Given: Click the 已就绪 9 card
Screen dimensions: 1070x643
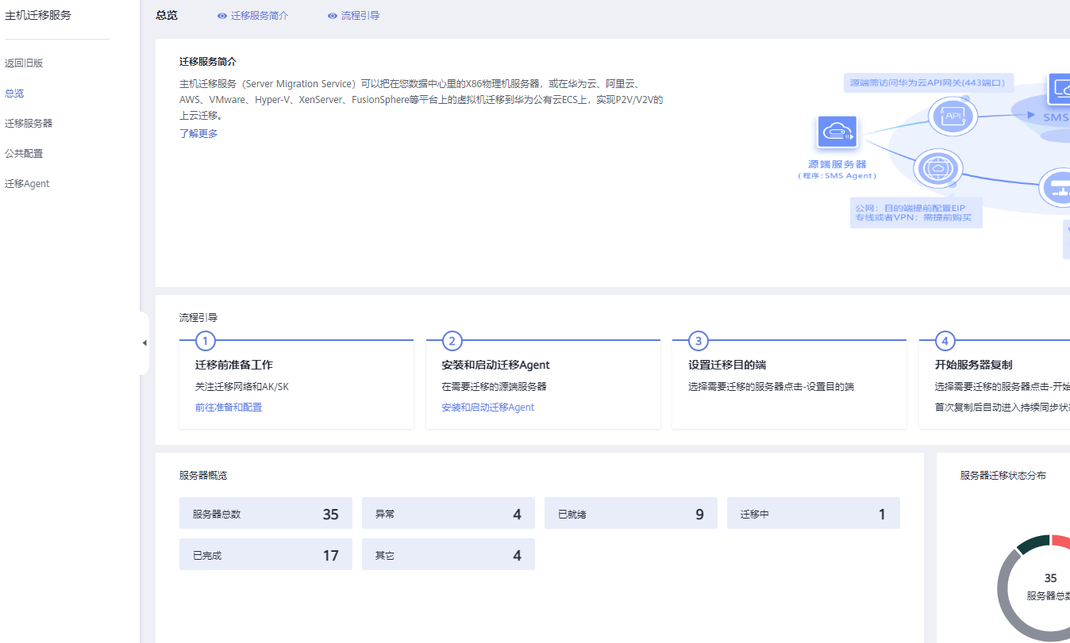Looking at the screenshot, I should click(x=631, y=513).
